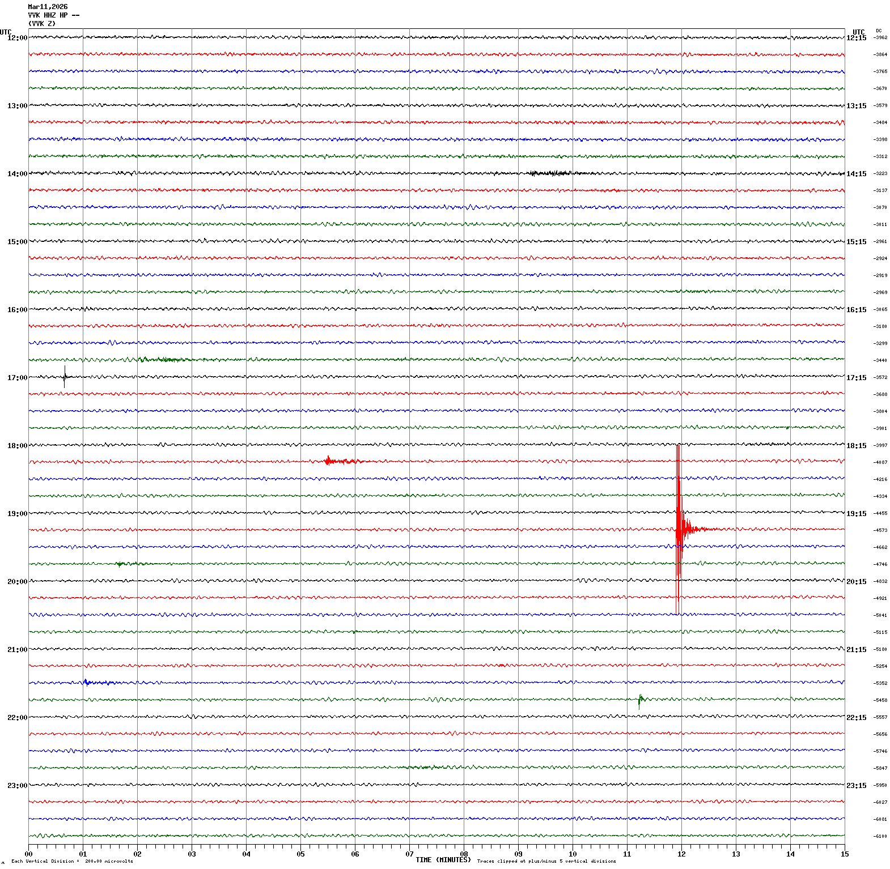Image resolution: width=890 pixels, height=869 pixels.
Task: Click the traces clipped footnote text
Action: tap(546, 861)
